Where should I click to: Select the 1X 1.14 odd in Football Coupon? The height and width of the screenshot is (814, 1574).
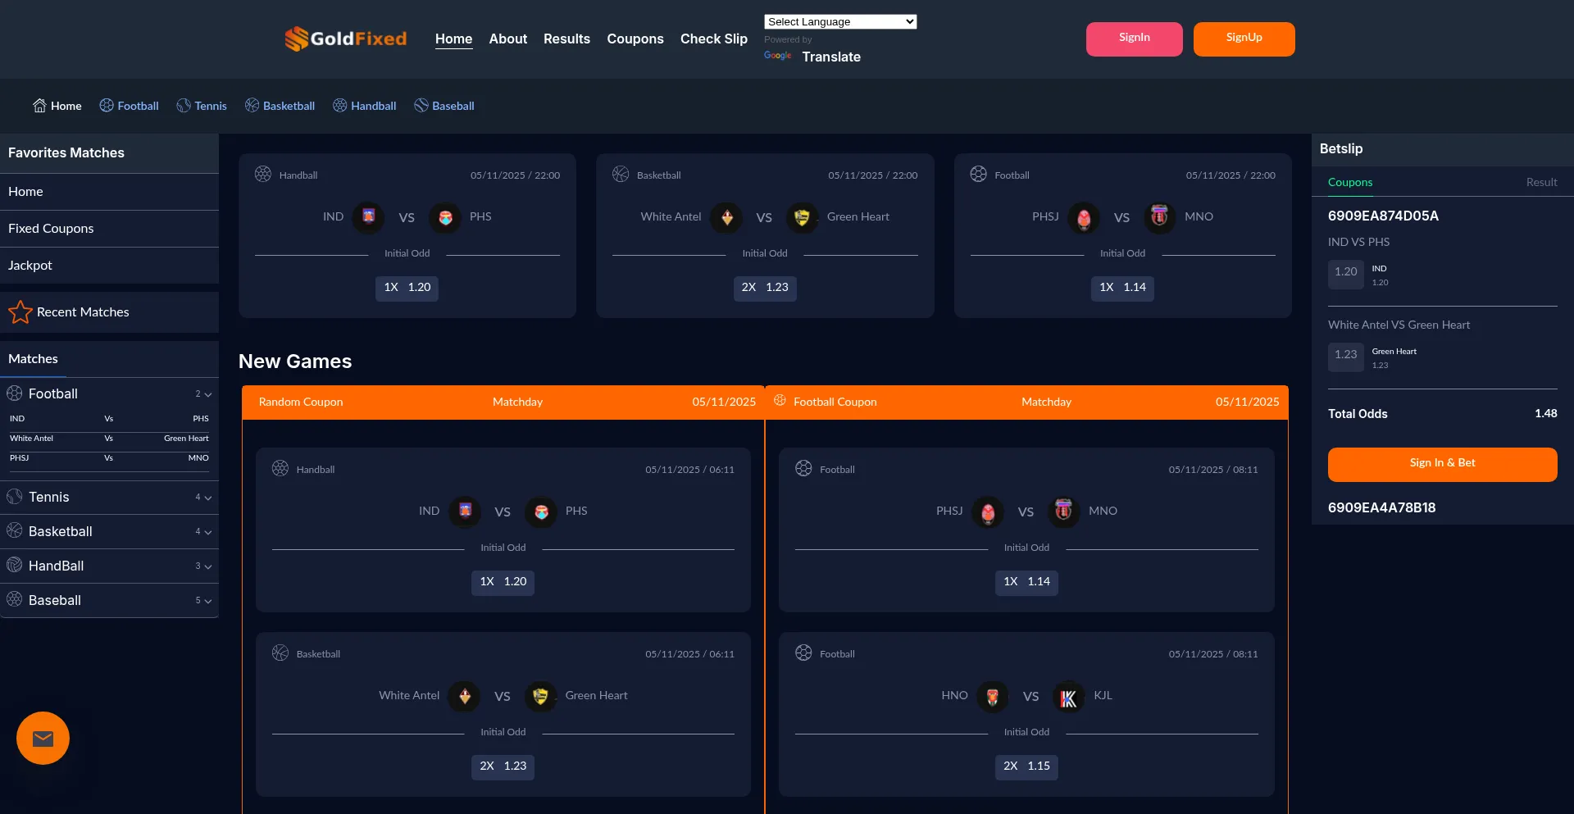point(1026,582)
